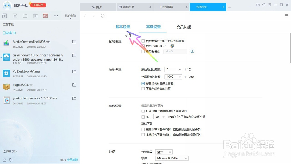The width and height of the screenshot is (291, 164).
Task: Open folder for youkuclient_setup_7.5.7.6160.exe
Action: pos(74,98)
